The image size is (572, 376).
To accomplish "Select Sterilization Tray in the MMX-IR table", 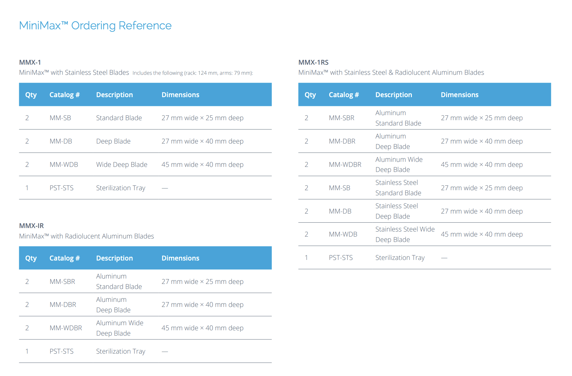I will 120,351.
